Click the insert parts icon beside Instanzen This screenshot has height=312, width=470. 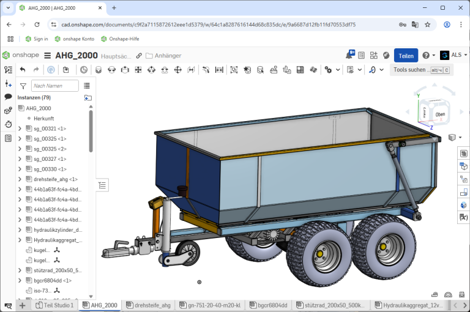coord(88,97)
